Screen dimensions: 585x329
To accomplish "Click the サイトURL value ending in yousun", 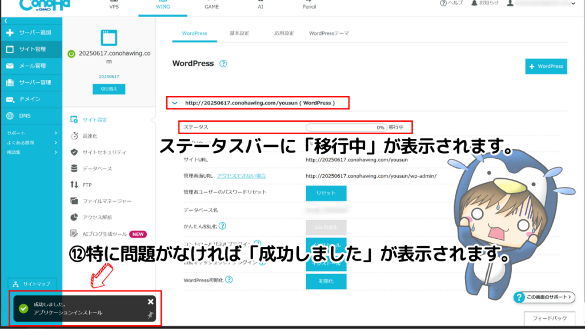I will click(356, 160).
